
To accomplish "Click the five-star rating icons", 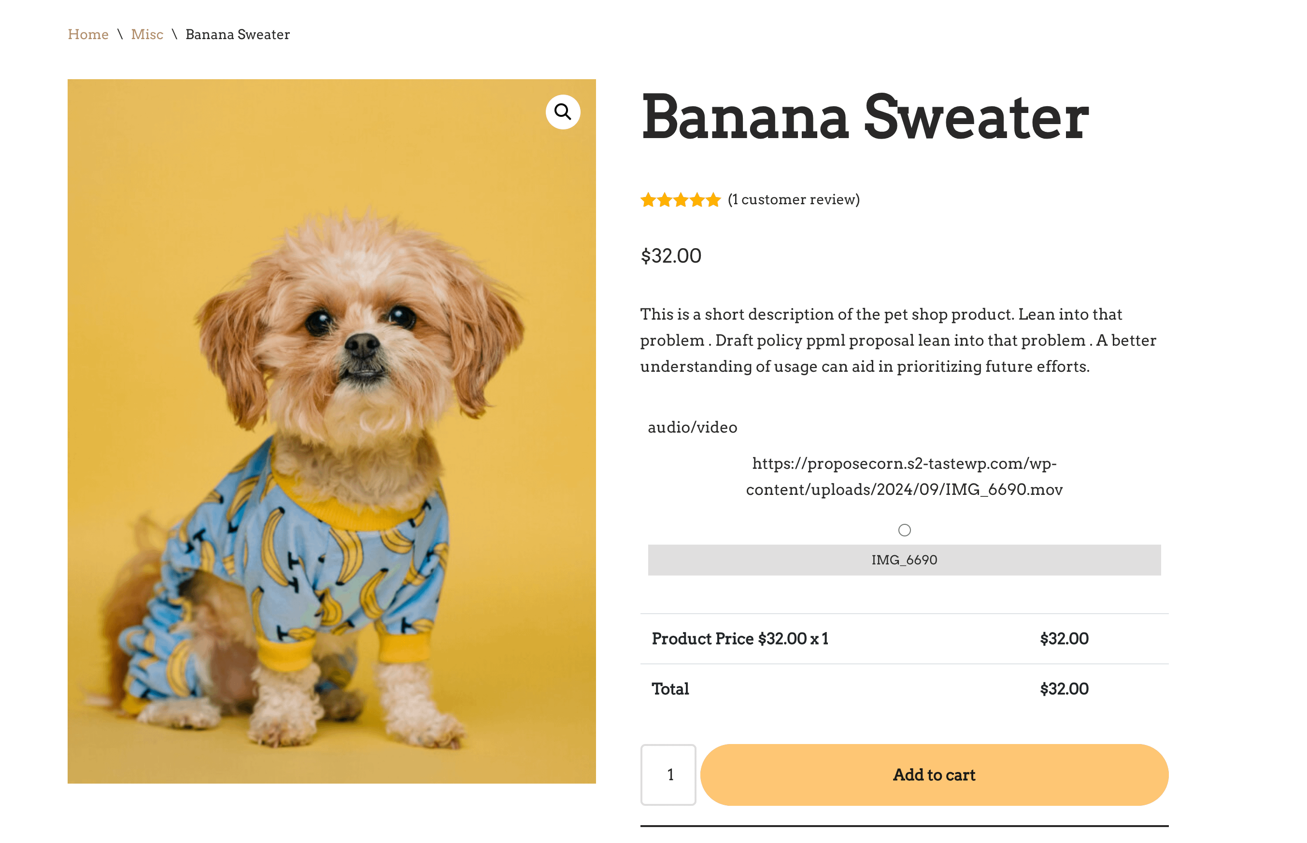I will tap(680, 200).
